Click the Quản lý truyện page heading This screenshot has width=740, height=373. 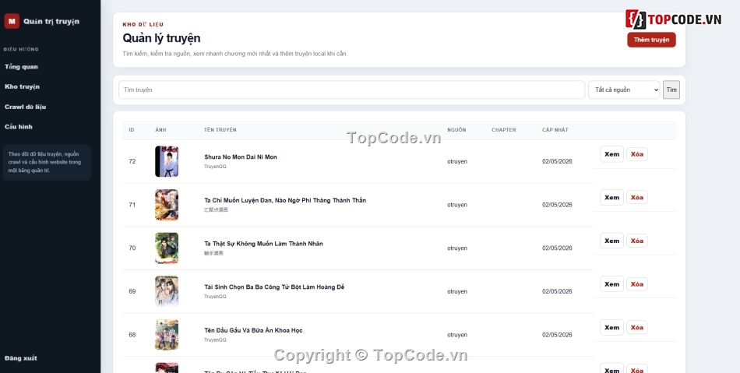pyautogui.click(x=161, y=38)
